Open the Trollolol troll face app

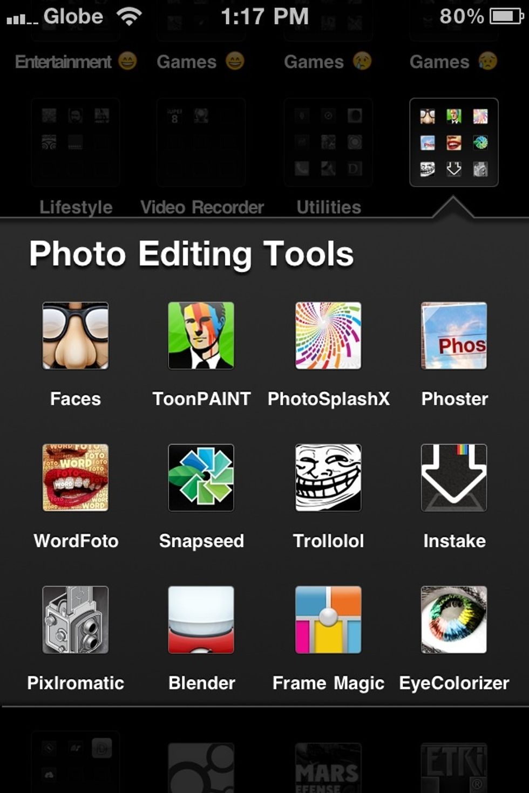click(328, 477)
